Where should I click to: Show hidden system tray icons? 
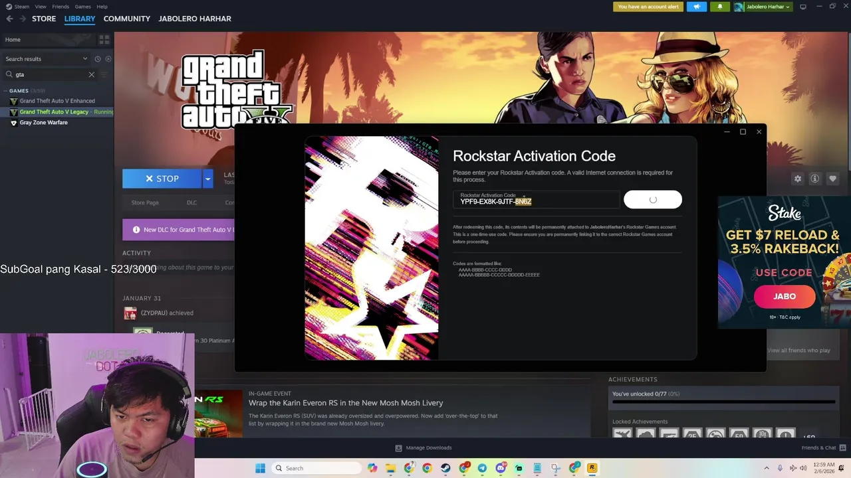pyautogui.click(x=766, y=468)
